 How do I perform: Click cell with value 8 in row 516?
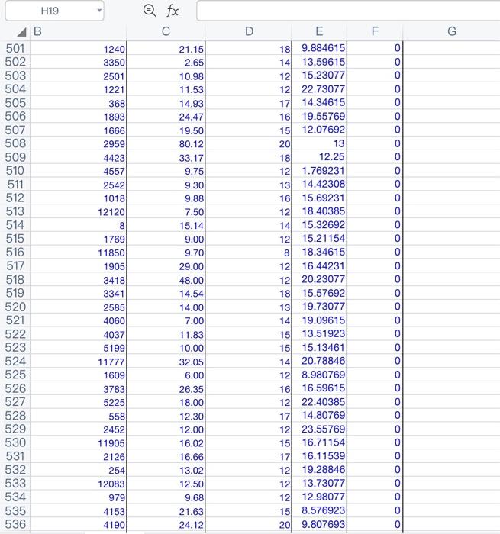pyautogui.click(x=248, y=253)
